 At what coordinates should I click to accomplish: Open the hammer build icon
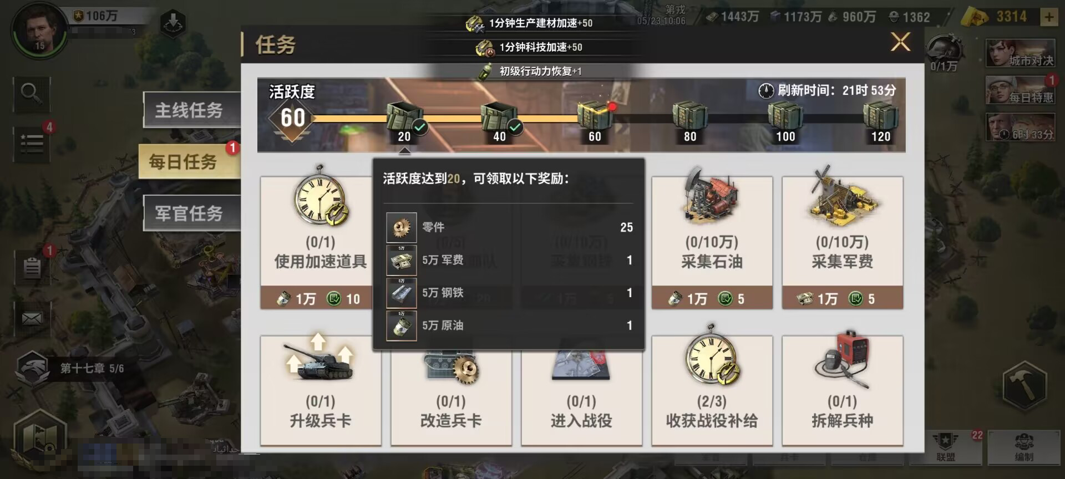click(x=1024, y=385)
